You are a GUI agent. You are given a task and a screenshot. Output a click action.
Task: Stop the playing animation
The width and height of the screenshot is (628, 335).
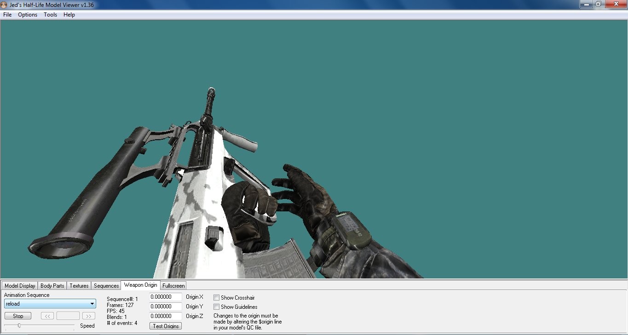tap(17, 316)
